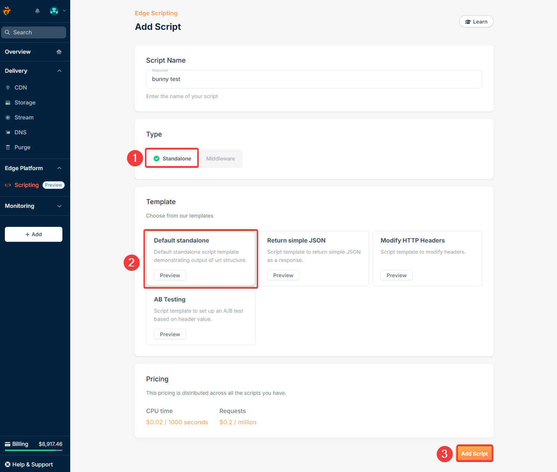
Task: Click the Scripting code brackets icon
Action: pos(8,185)
